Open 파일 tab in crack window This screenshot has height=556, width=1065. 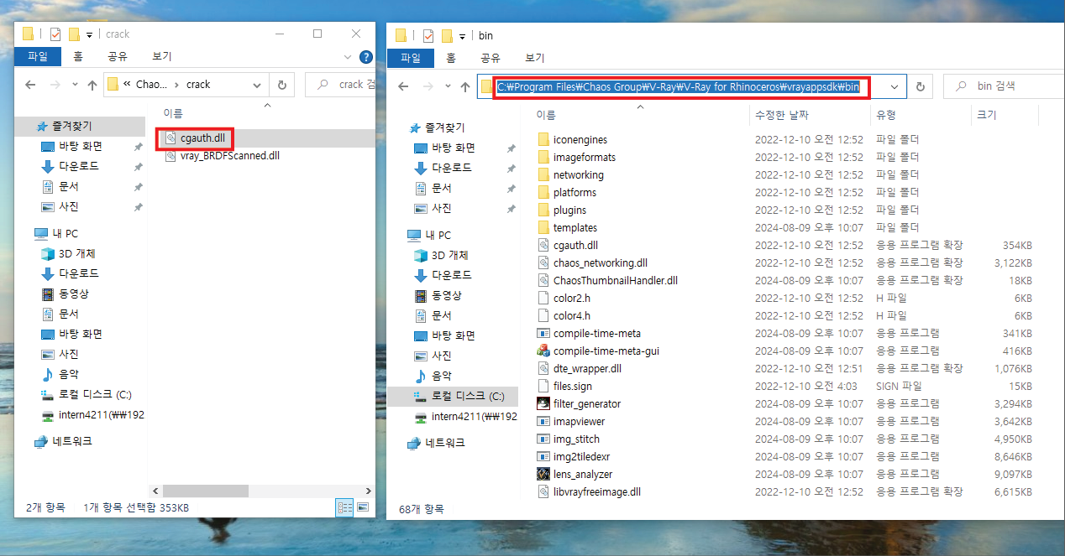tap(38, 56)
